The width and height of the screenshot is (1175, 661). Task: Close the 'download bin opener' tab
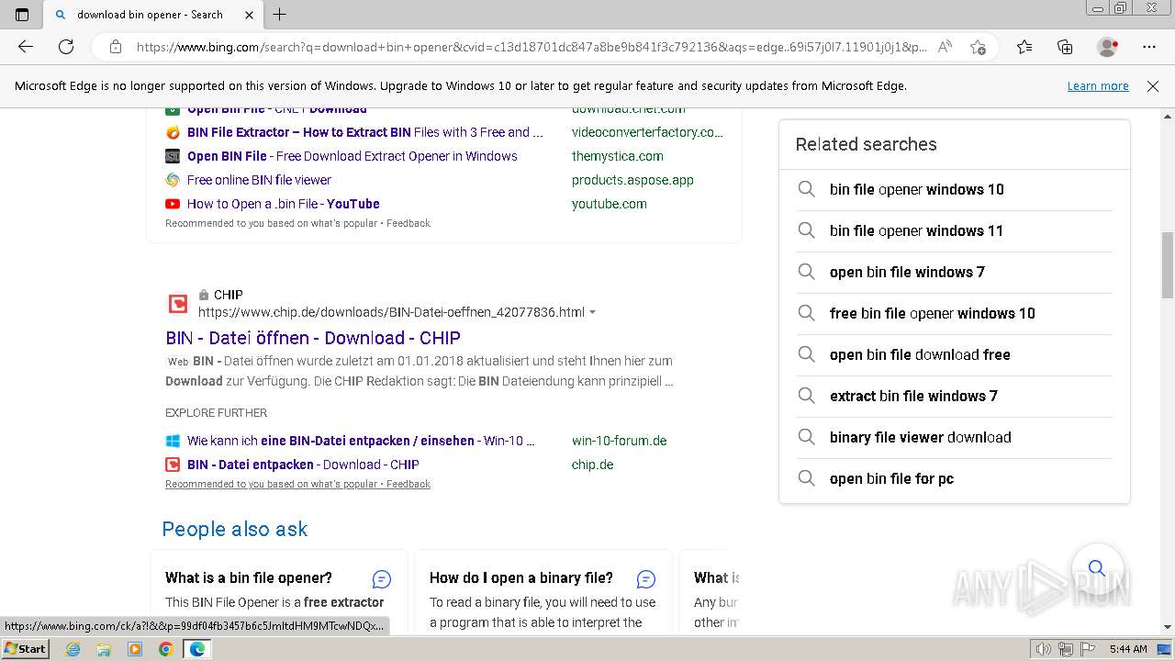pos(250,15)
